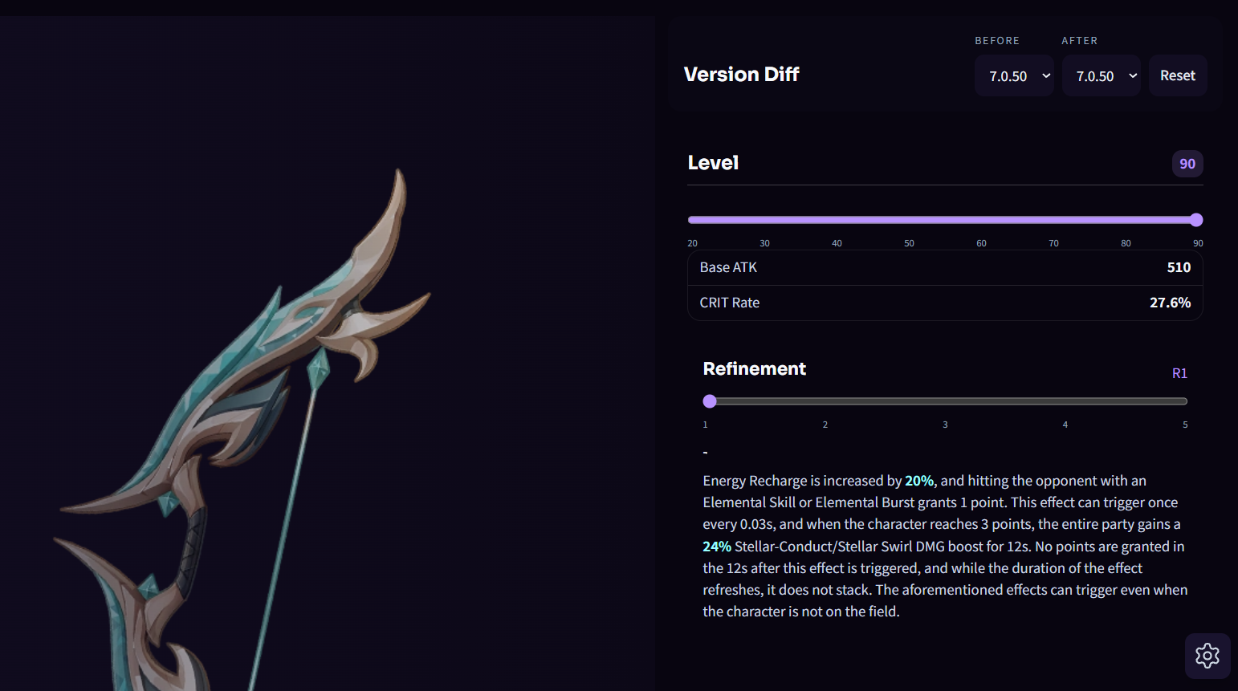
Task: Set level slider to the 20 mark
Action: 692,220
